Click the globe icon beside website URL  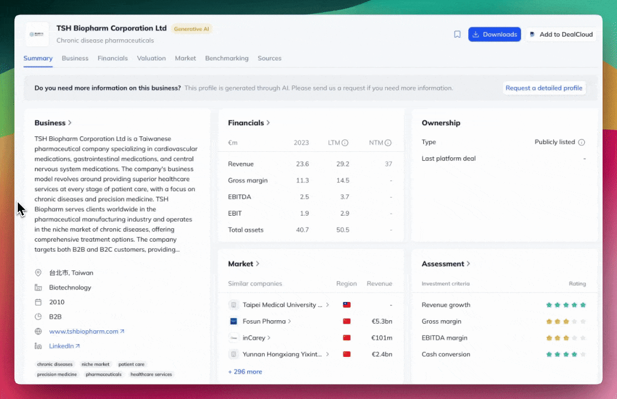[x=38, y=331]
